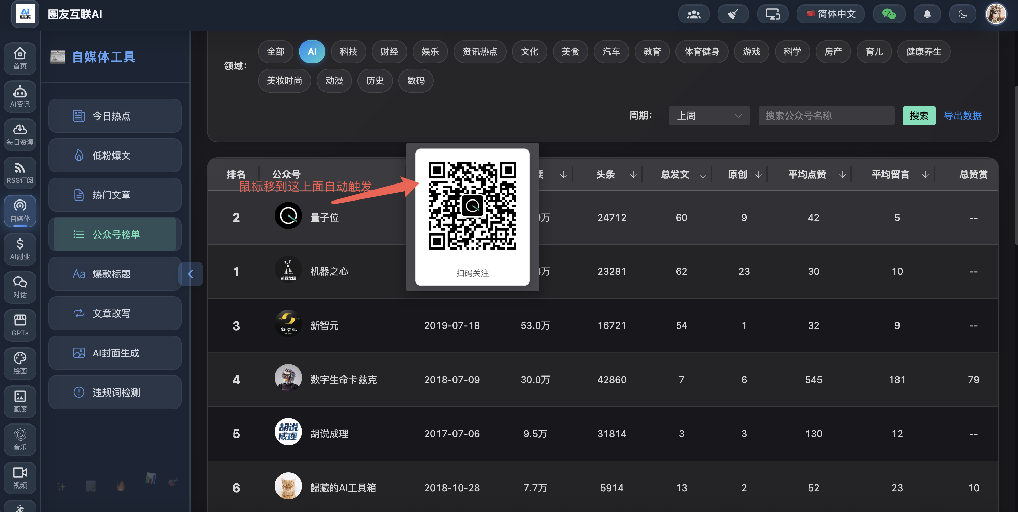Click the 导出数据 link

tap(963, 116)
